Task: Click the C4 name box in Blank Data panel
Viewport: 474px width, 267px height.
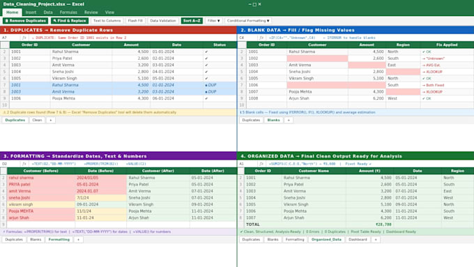Action: point(247,38)
